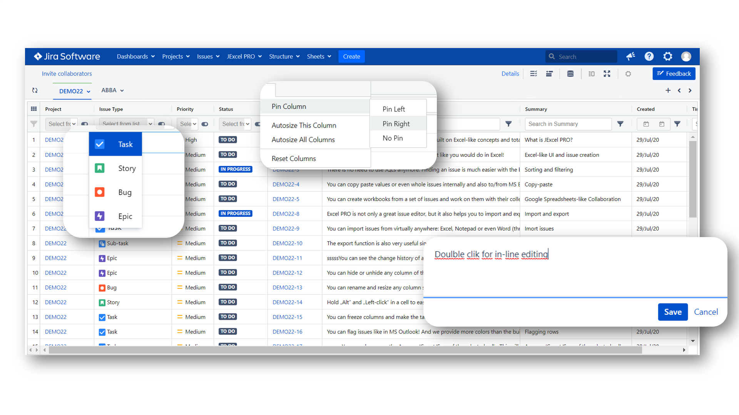Open the Invite collaborators link
This screenshot has width=739, height=415.
(67, 74)
